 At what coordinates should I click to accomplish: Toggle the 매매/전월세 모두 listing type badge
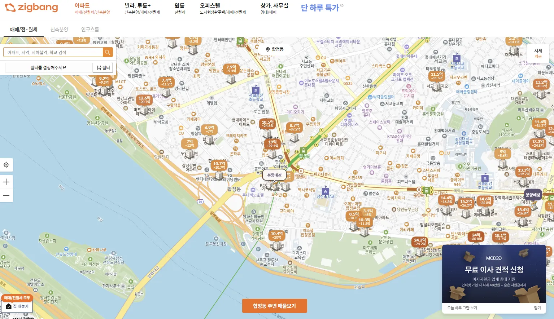pos(17,298)
